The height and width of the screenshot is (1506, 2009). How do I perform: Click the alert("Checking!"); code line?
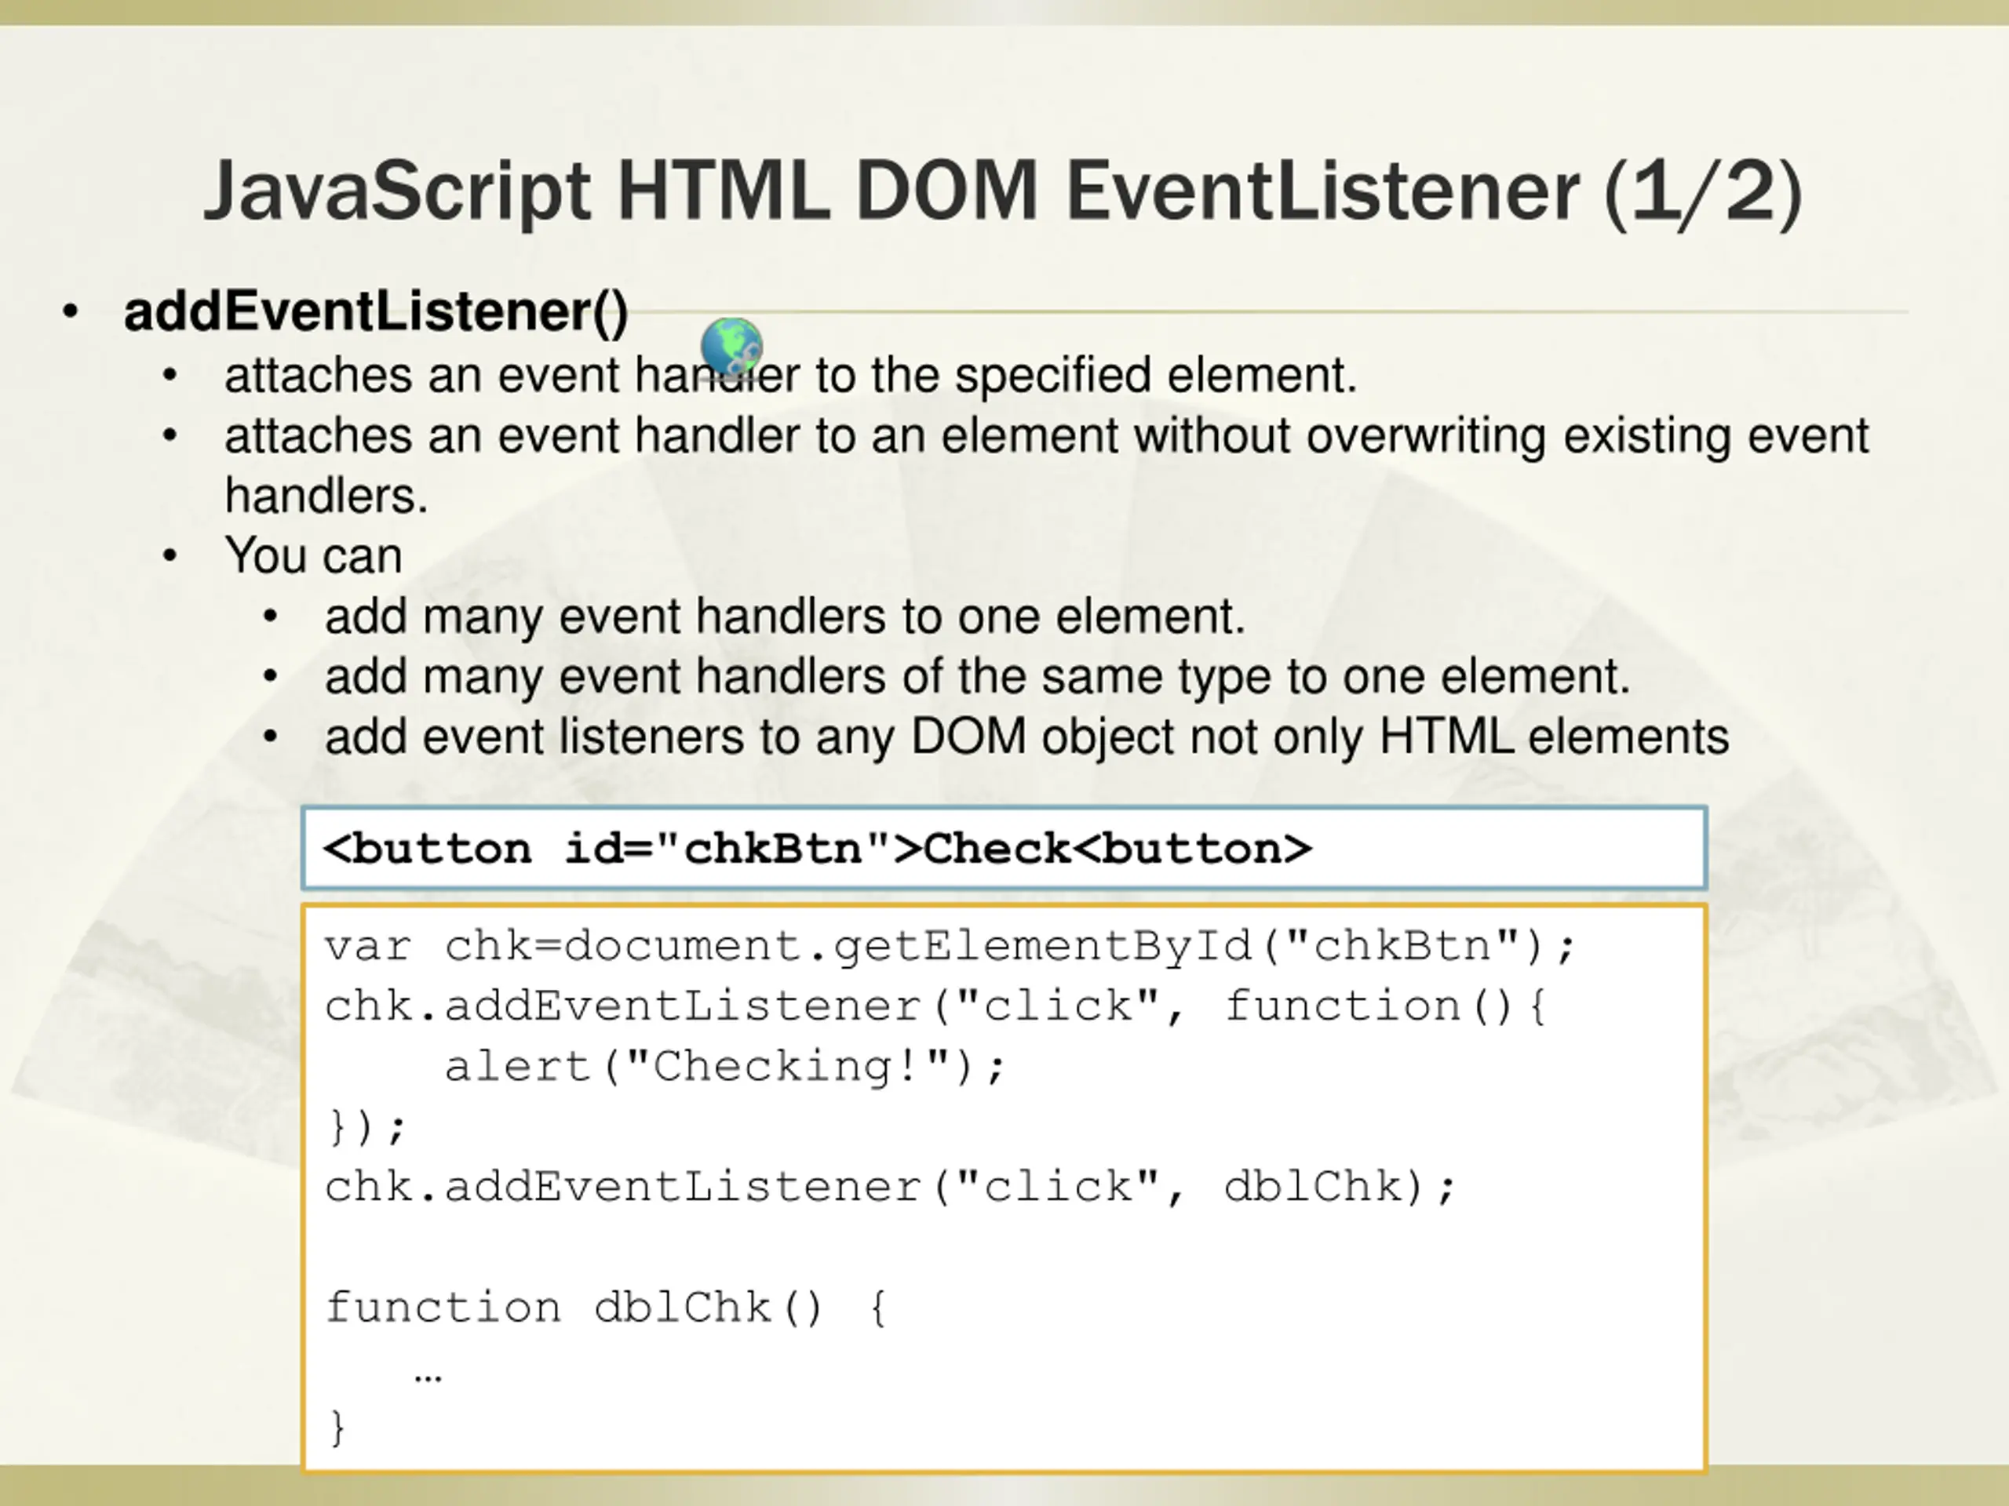(726, 1067)
